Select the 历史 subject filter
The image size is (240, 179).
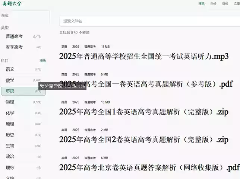coord(23,135)
